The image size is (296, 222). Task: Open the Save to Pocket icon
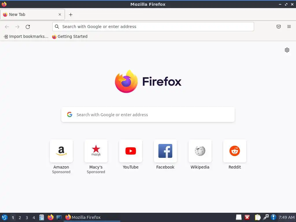[279, 27]
